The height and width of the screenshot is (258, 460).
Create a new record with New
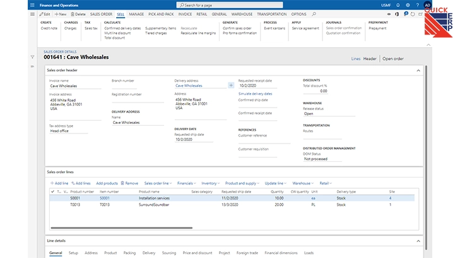coord(61,14)
